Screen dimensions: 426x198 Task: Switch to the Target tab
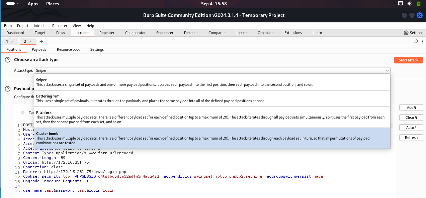click(x=40, y=33)
